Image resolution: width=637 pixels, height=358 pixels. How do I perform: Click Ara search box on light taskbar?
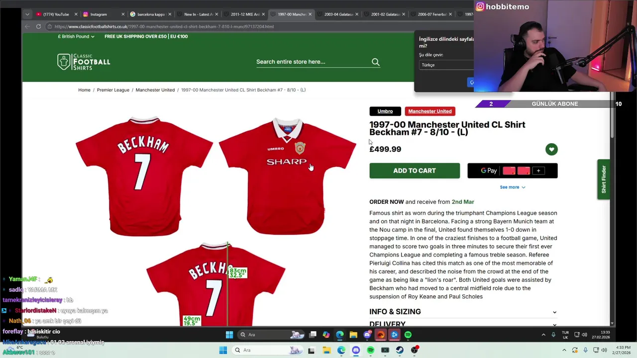pos(267,350)
